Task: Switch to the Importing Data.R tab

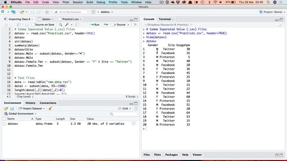Action: (19, 19)
